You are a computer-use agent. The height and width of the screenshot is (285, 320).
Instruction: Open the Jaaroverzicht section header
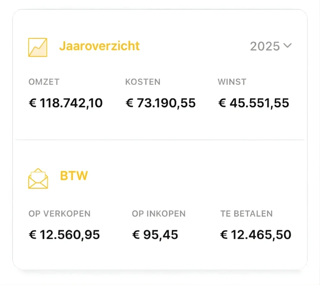pyautogui.click(x=99, y=46)
